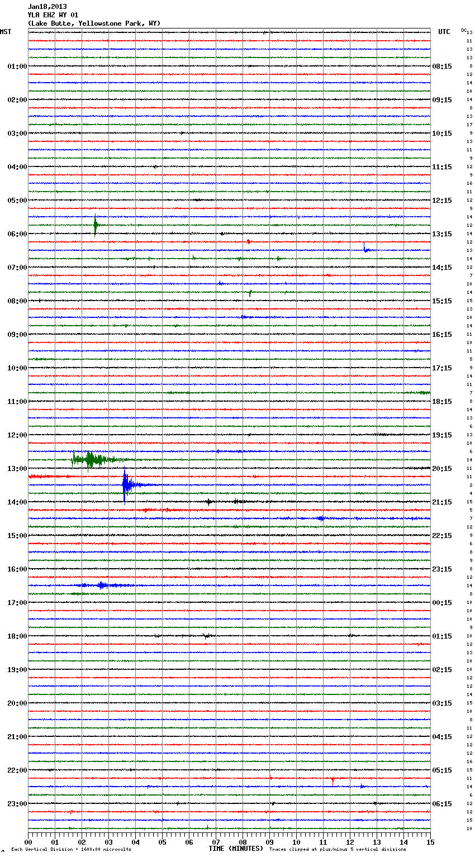Click the MST timezone header
This screenshot has width=475, height=857.
tap(6, 32)
